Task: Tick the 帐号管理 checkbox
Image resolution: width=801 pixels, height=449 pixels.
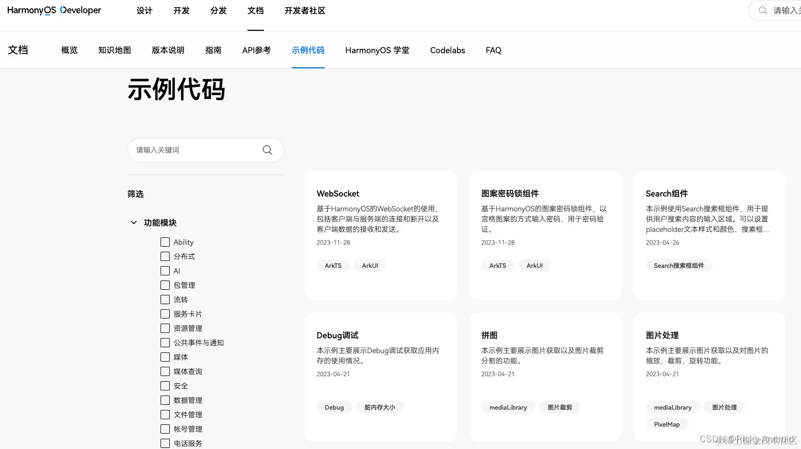Action: pyautogui.click(x=165, y=429)
